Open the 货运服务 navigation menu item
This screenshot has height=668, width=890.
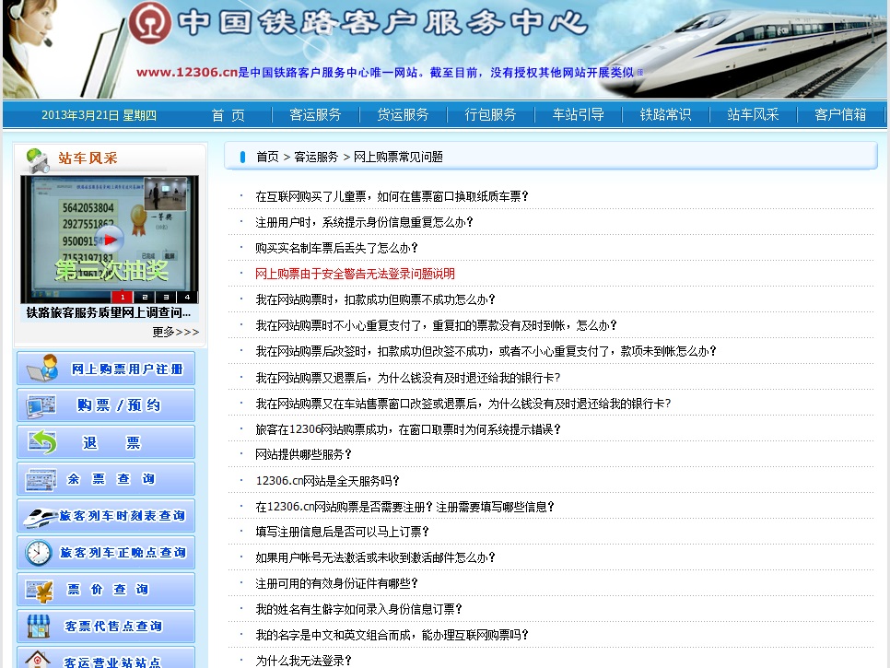click(403, 115)
